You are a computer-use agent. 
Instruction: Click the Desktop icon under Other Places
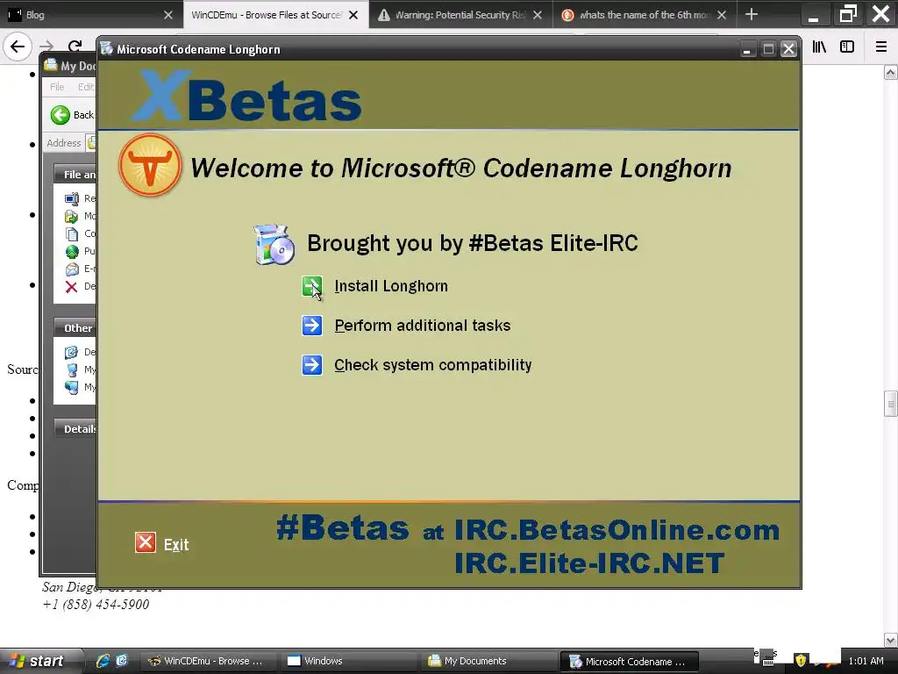coord(72,352)
